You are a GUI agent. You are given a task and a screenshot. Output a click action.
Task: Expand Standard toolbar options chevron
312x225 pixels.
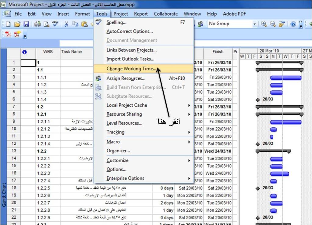(x=301, y=24)
